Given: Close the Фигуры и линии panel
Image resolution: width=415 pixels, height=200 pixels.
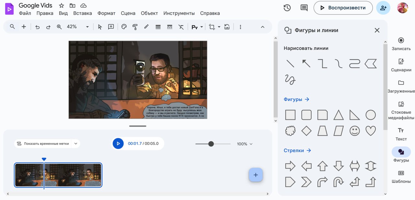Looking at the screenshot, I should click(377, 30).
